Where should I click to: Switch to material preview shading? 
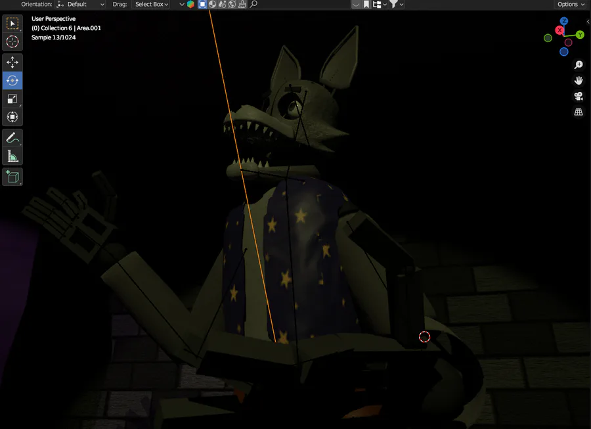pos(223,4)
